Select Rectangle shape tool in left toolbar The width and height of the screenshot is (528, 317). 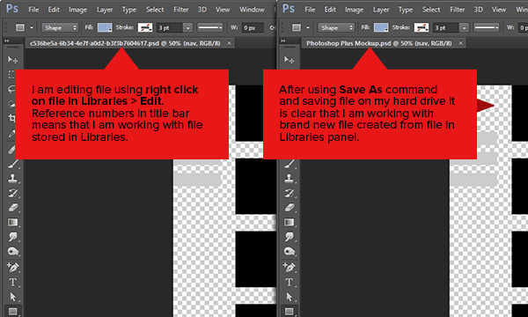(12, 311)
